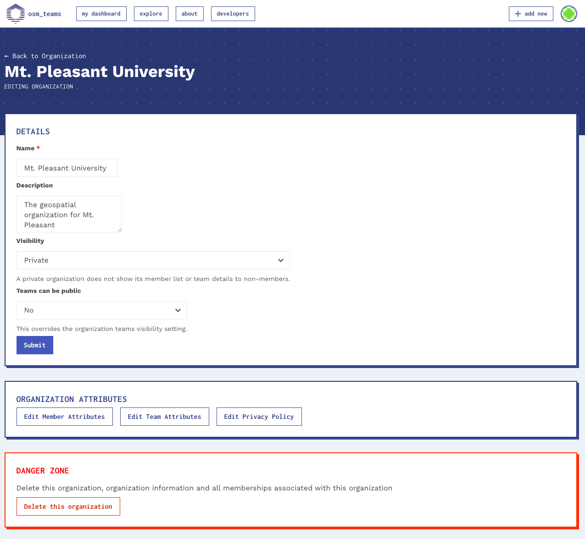Select the about nav item
The image size is (585, 539).
(x=189, y=14)
